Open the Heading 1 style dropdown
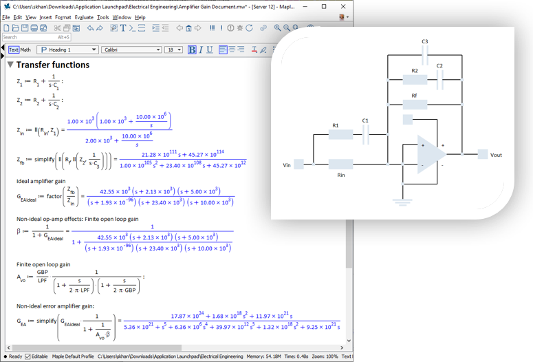 pyautogui.click(x=67, y=50)
